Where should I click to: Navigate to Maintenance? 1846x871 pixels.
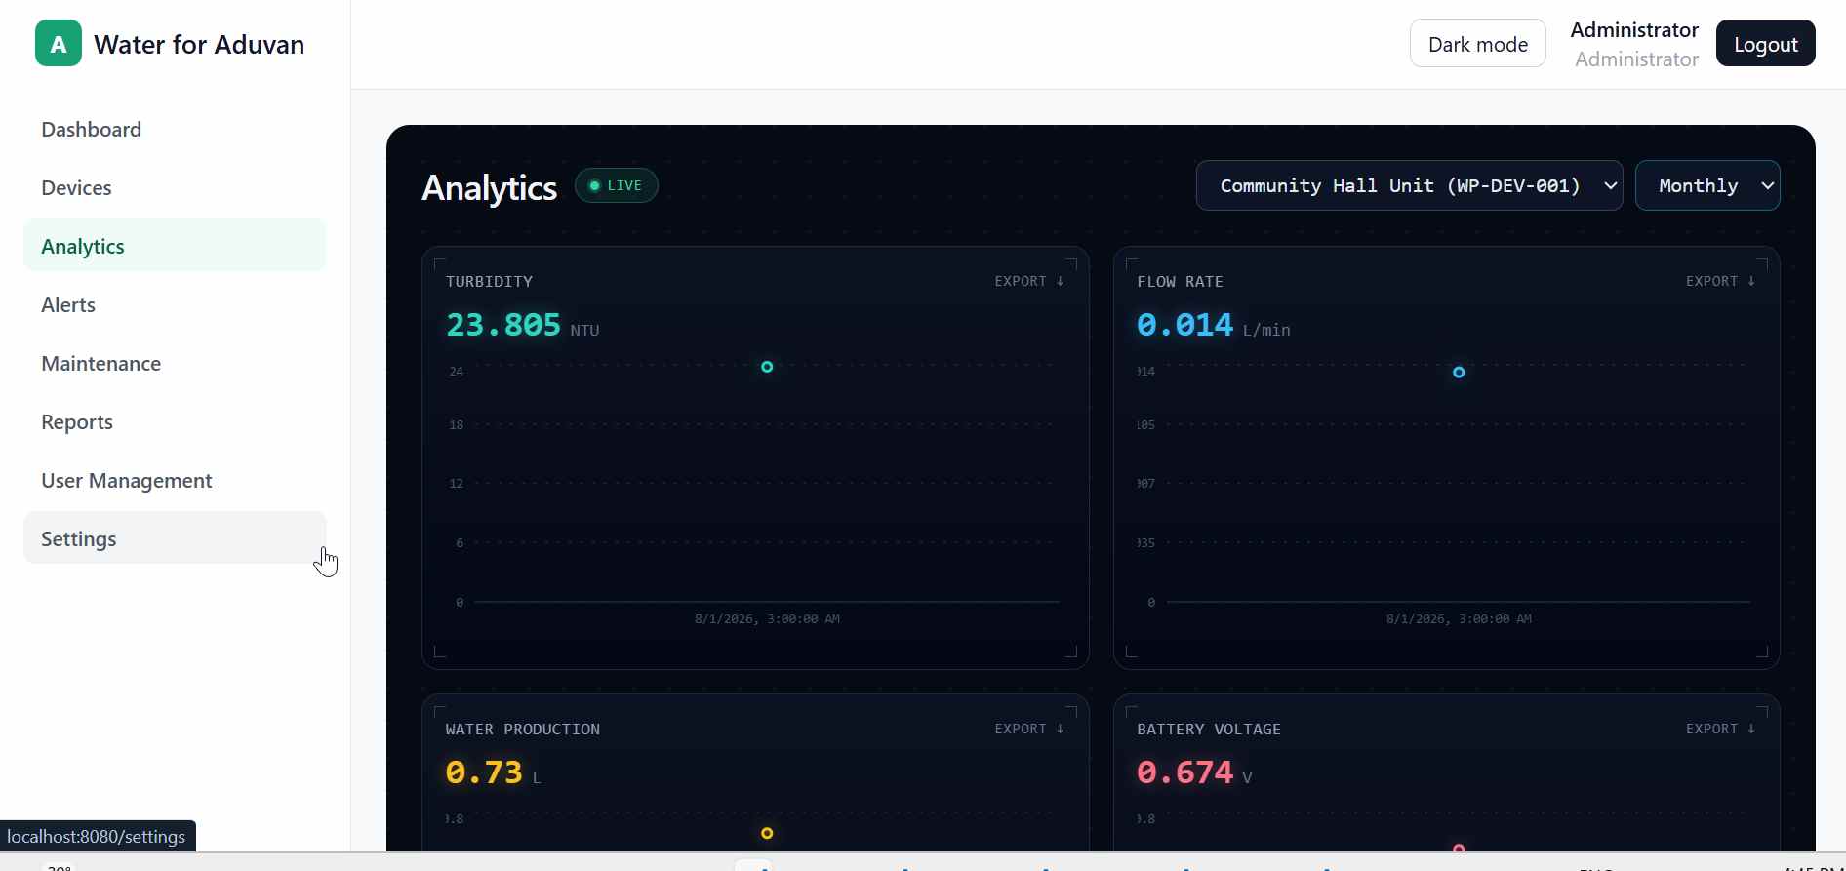coord(175,363)
